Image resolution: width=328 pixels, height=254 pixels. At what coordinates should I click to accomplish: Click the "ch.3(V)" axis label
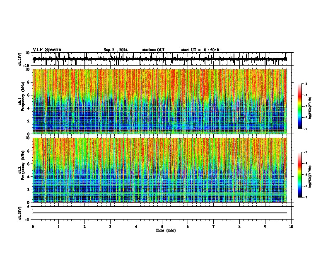(20, 213)
